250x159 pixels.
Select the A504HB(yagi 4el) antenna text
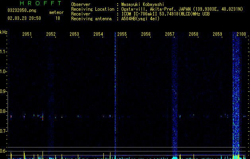point(140,19)
